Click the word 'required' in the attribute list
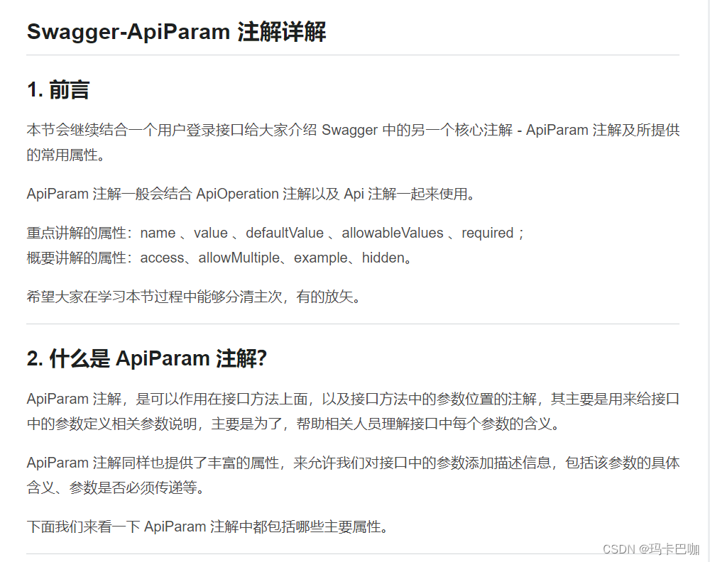This screenshot has width=710, height=562. point(487,233)
